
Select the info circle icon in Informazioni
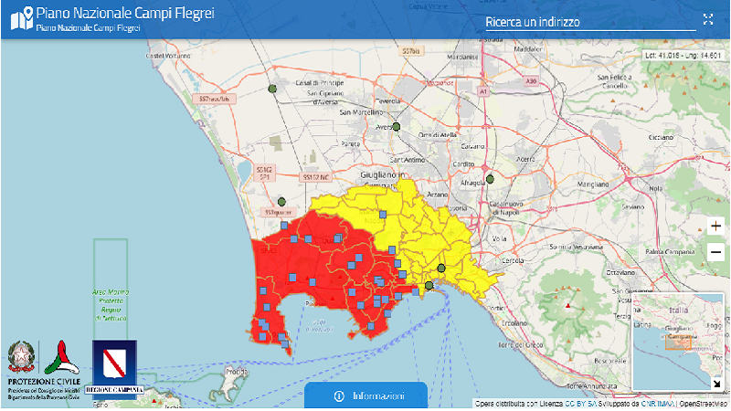pos(339,395)
